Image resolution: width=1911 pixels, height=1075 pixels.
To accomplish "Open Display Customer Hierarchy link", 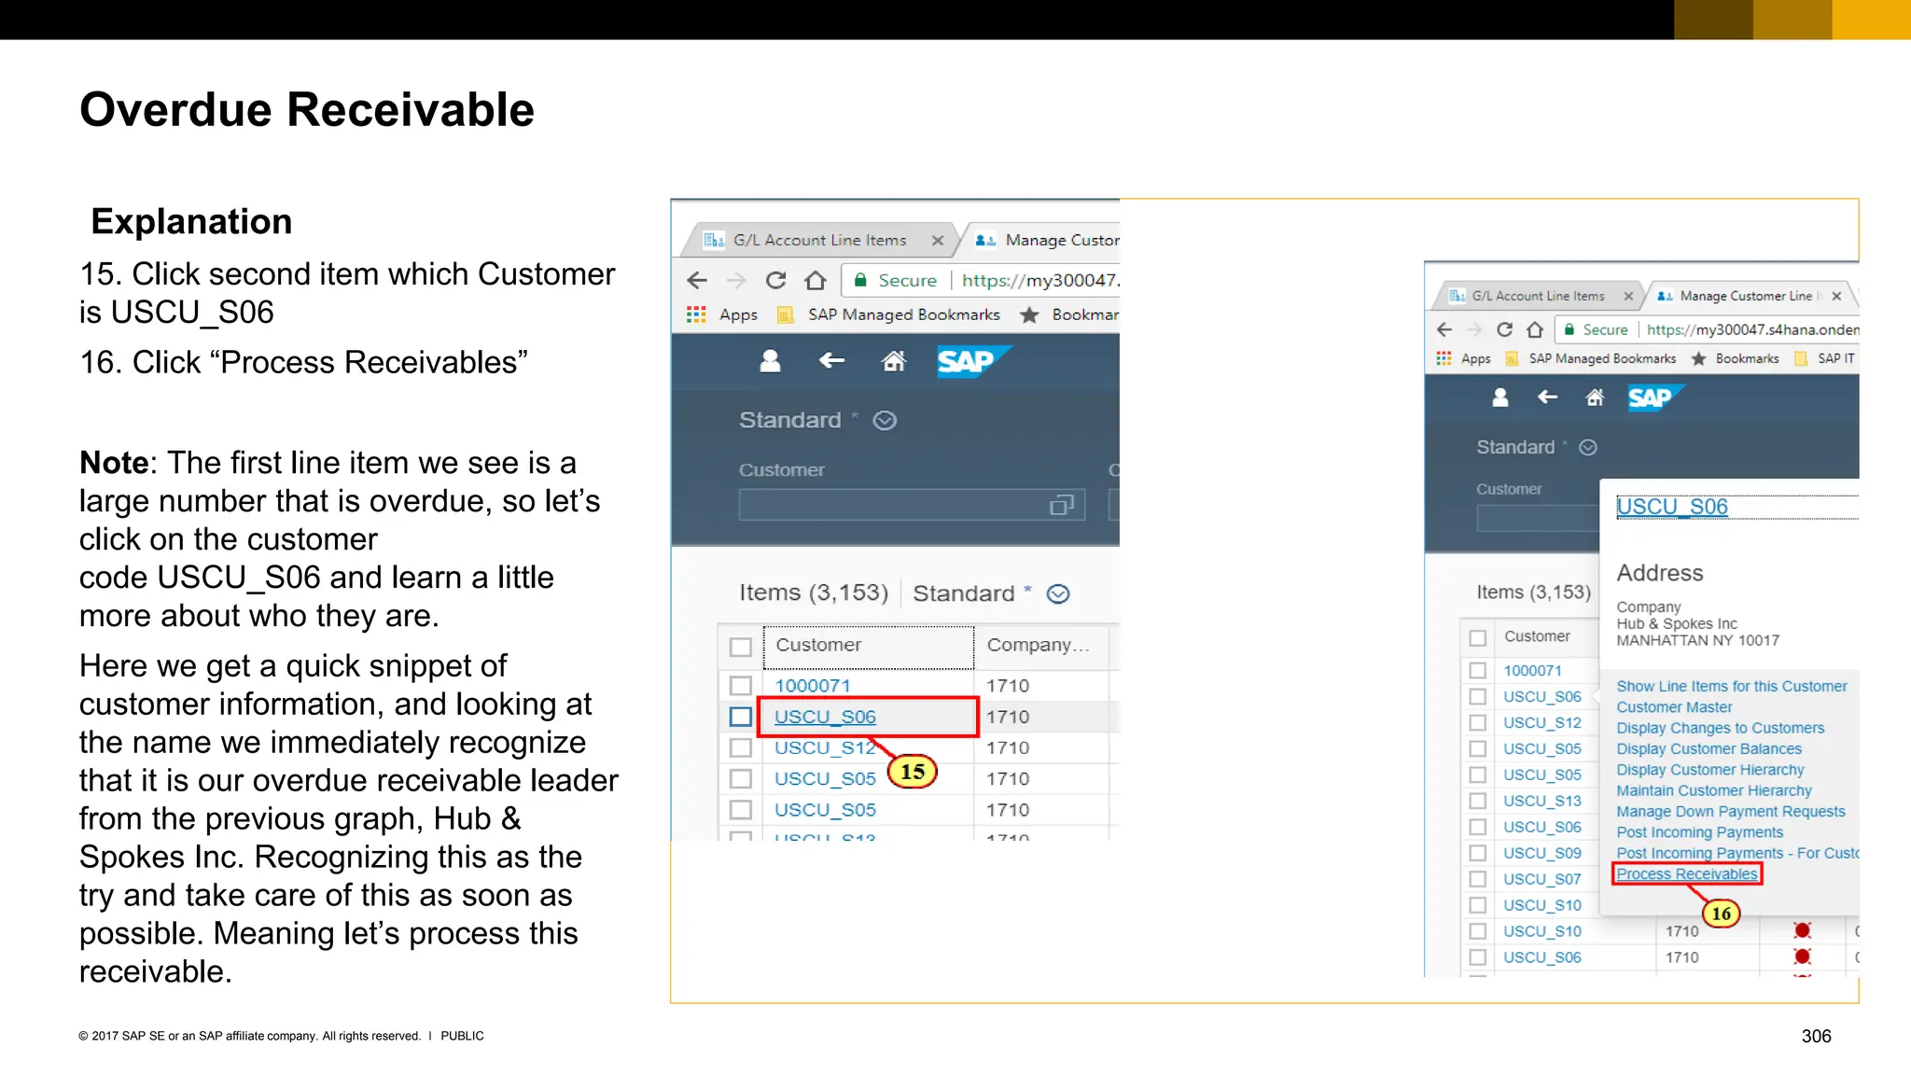I will [x=1709, y=770].
